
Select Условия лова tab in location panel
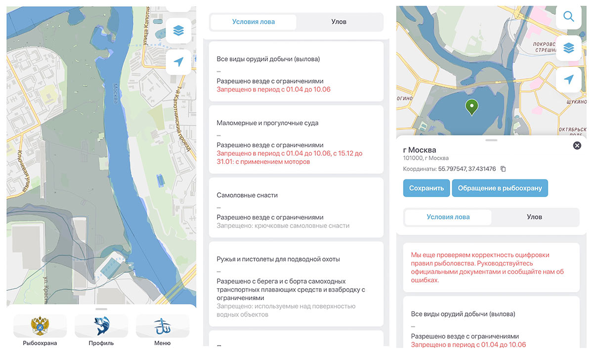[x=448, y=217]
